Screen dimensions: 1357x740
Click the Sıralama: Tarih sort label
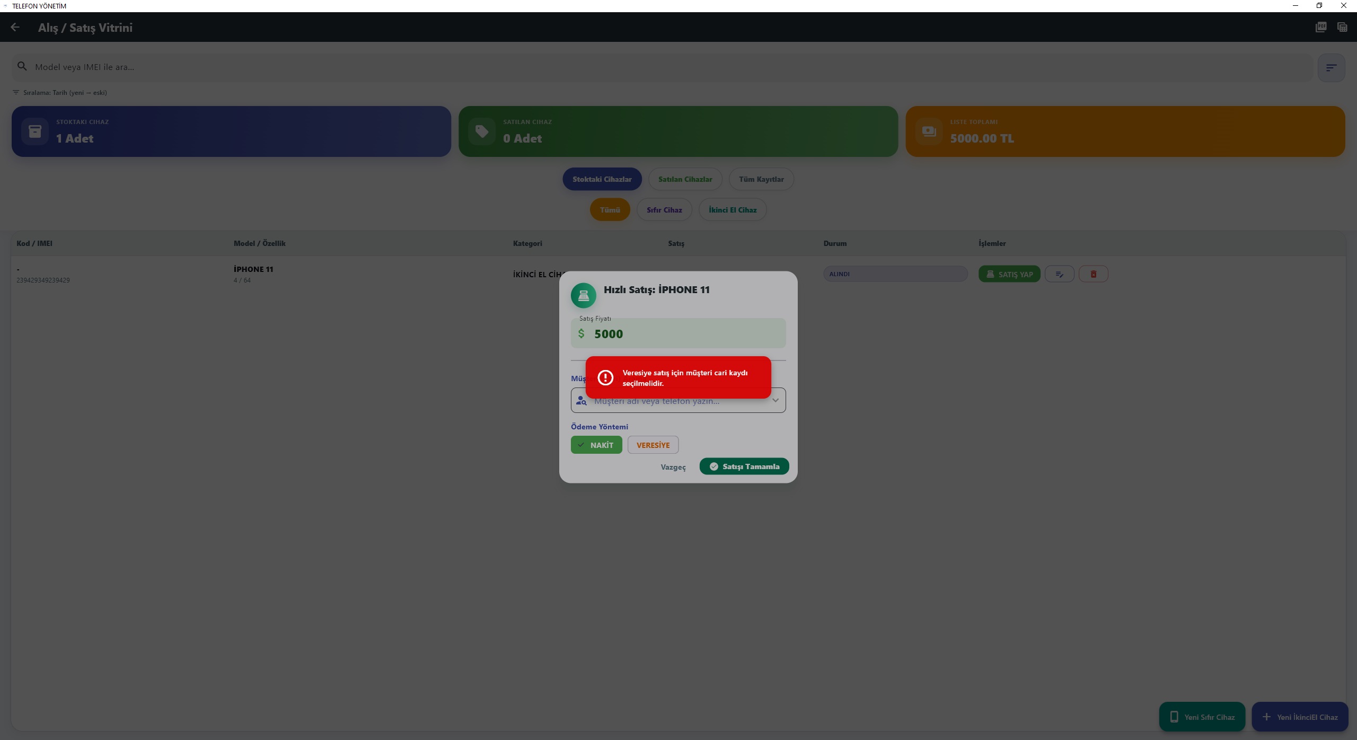(x=65, y=92)
